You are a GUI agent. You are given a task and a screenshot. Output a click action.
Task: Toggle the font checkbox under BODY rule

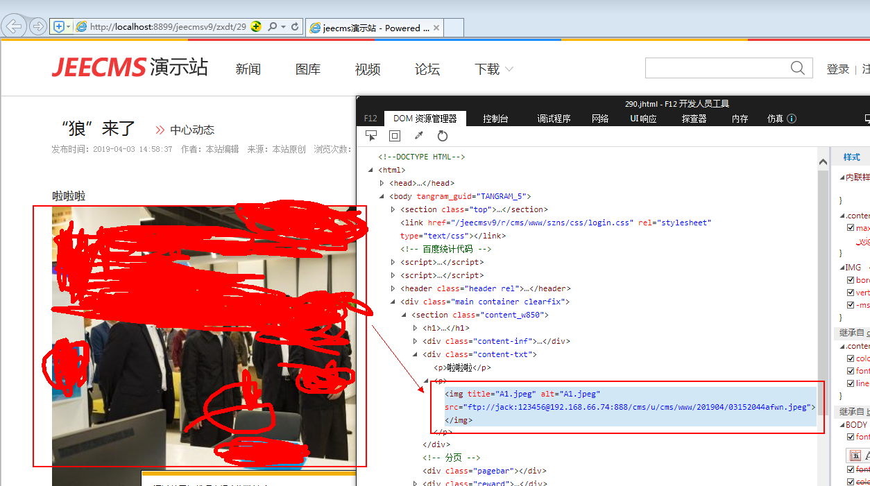(x=851, y=437)
